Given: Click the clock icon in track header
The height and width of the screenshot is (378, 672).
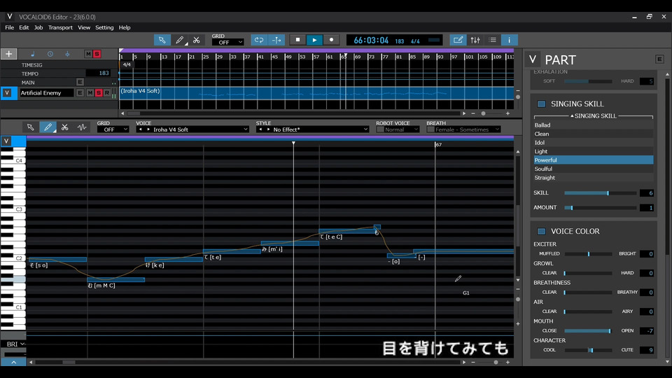Looking at the screenshot, I should pos(50,54).
